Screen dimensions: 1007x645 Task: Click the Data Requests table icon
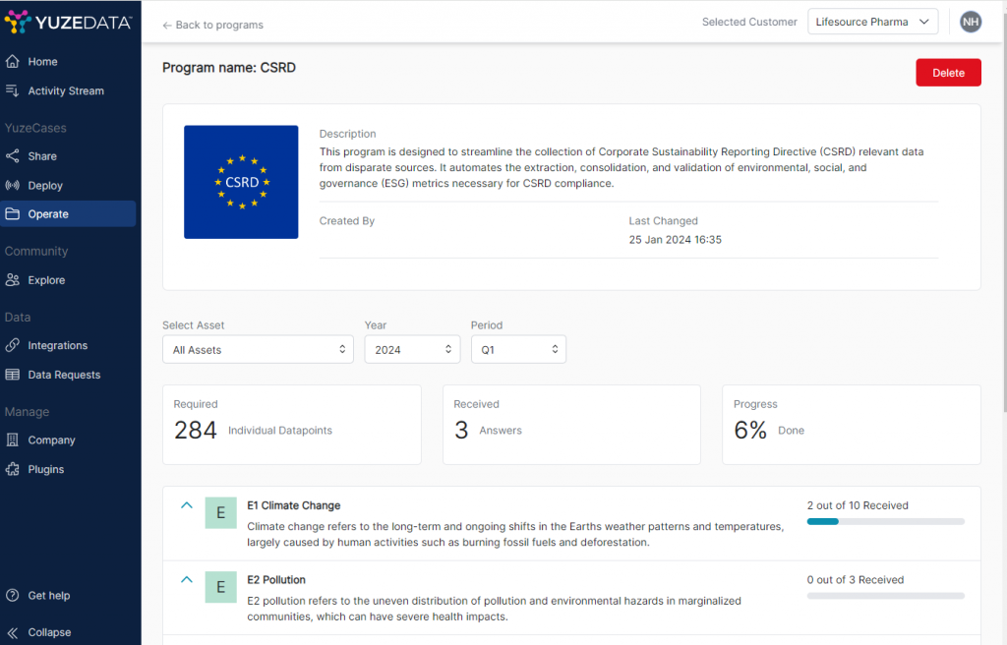tap(13, 376)
